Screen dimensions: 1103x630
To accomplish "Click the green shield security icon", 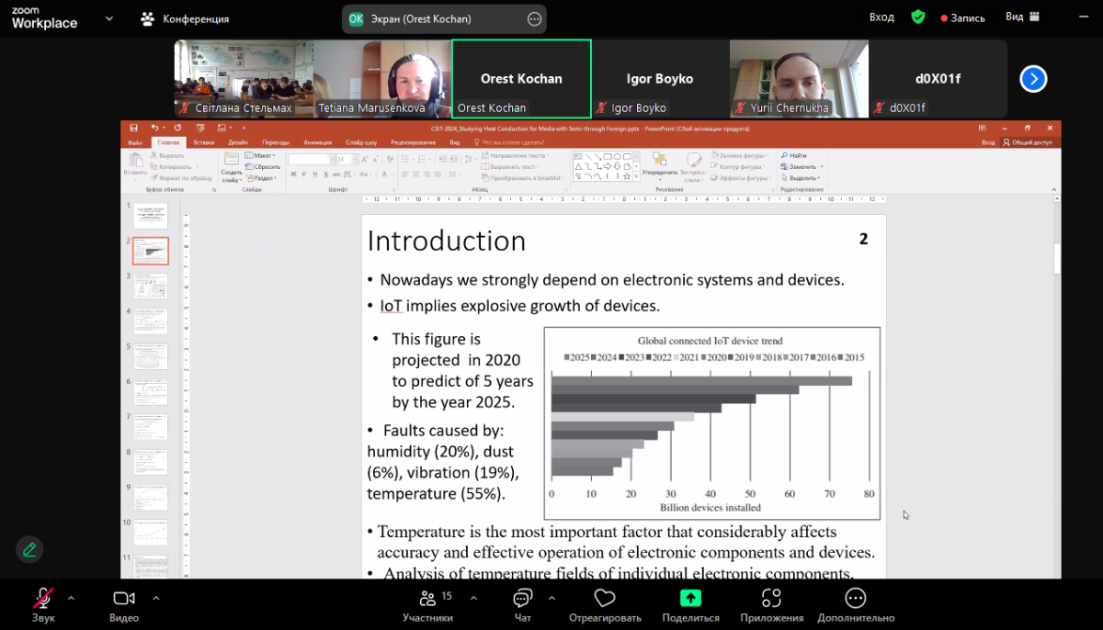I will [x=917, y=17].
